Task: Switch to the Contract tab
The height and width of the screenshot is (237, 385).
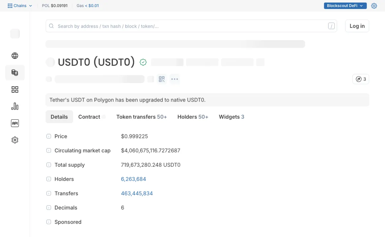Action: (92, 117)
